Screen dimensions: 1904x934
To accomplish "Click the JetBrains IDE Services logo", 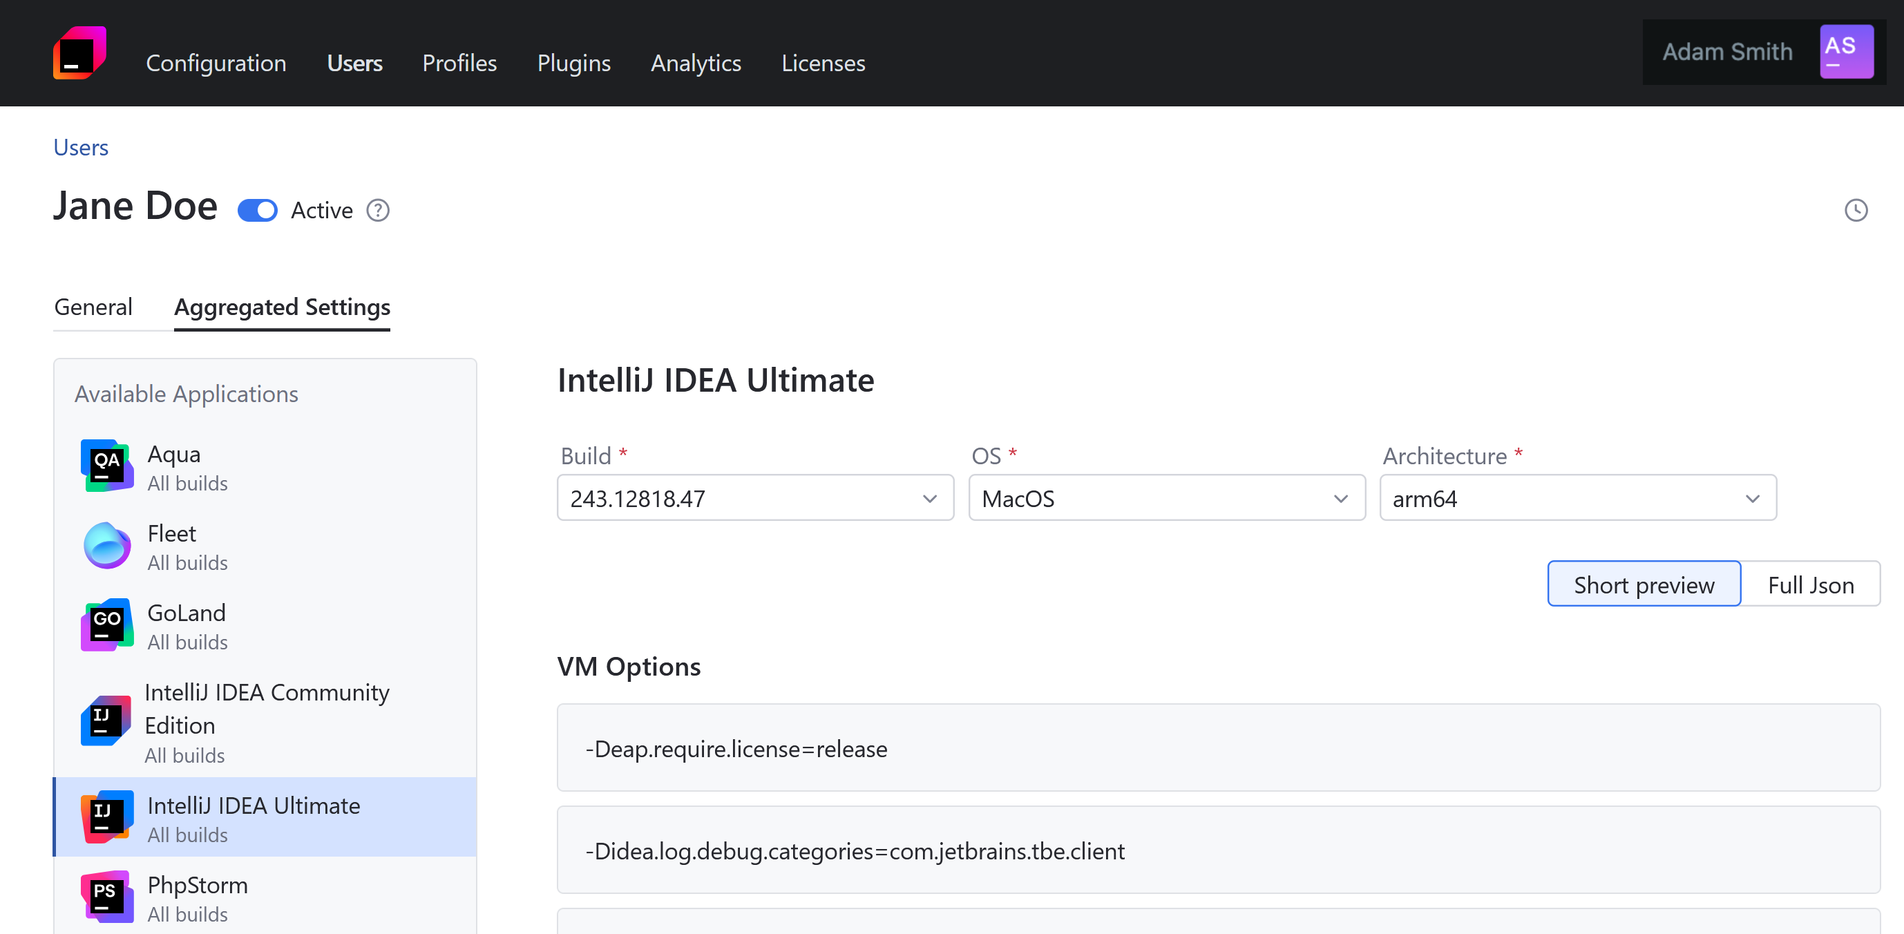I will pyautogui.click(x=80, y=53).
